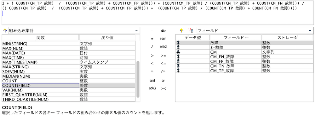The width and height of the screenshot is (315, 120).
Task: Click the 時間 return value cell
Action: [x=107, y=58]
